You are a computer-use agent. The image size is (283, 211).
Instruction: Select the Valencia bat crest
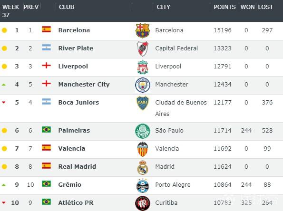coord(143,149)
